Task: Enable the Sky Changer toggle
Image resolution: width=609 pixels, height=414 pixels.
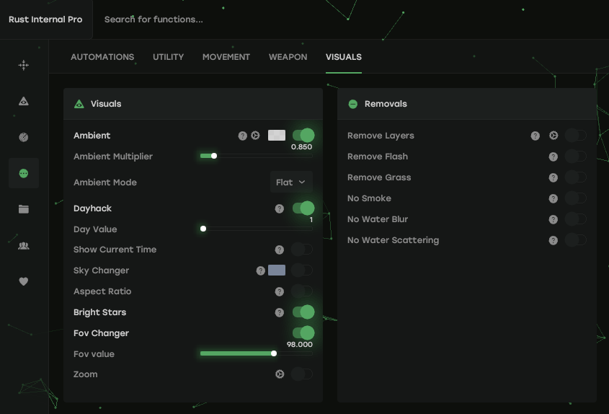Action: [x=302, y=270]
